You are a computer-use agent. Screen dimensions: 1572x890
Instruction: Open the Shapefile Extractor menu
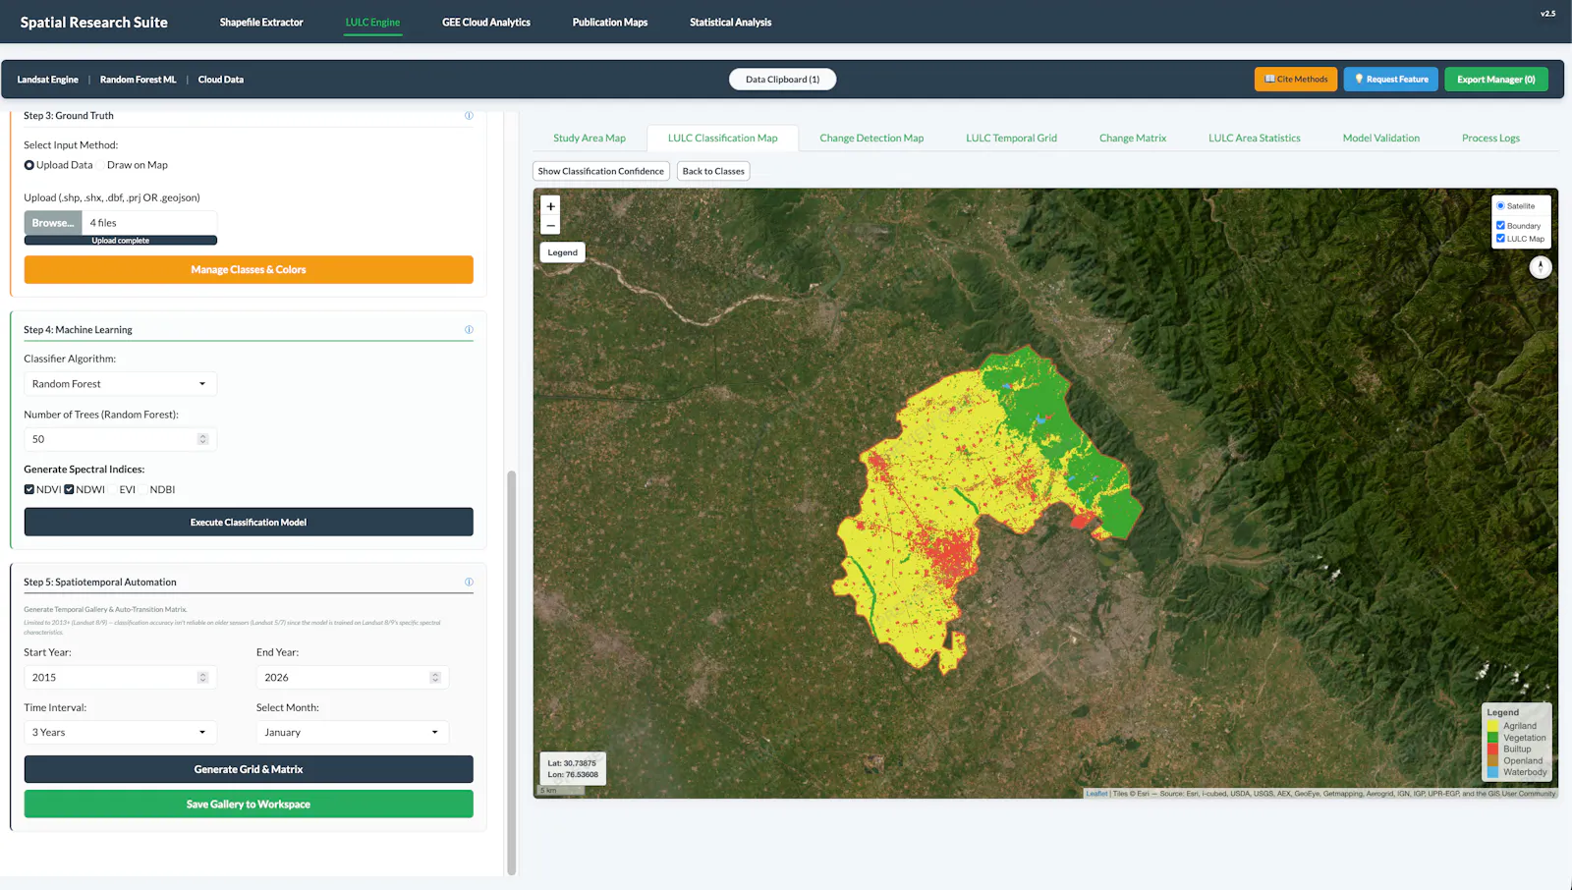click(261, 23)
